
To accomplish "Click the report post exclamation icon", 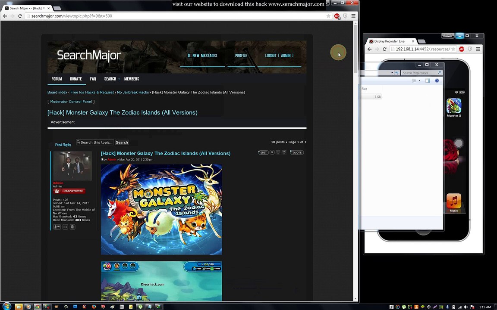I will (278, 152).
